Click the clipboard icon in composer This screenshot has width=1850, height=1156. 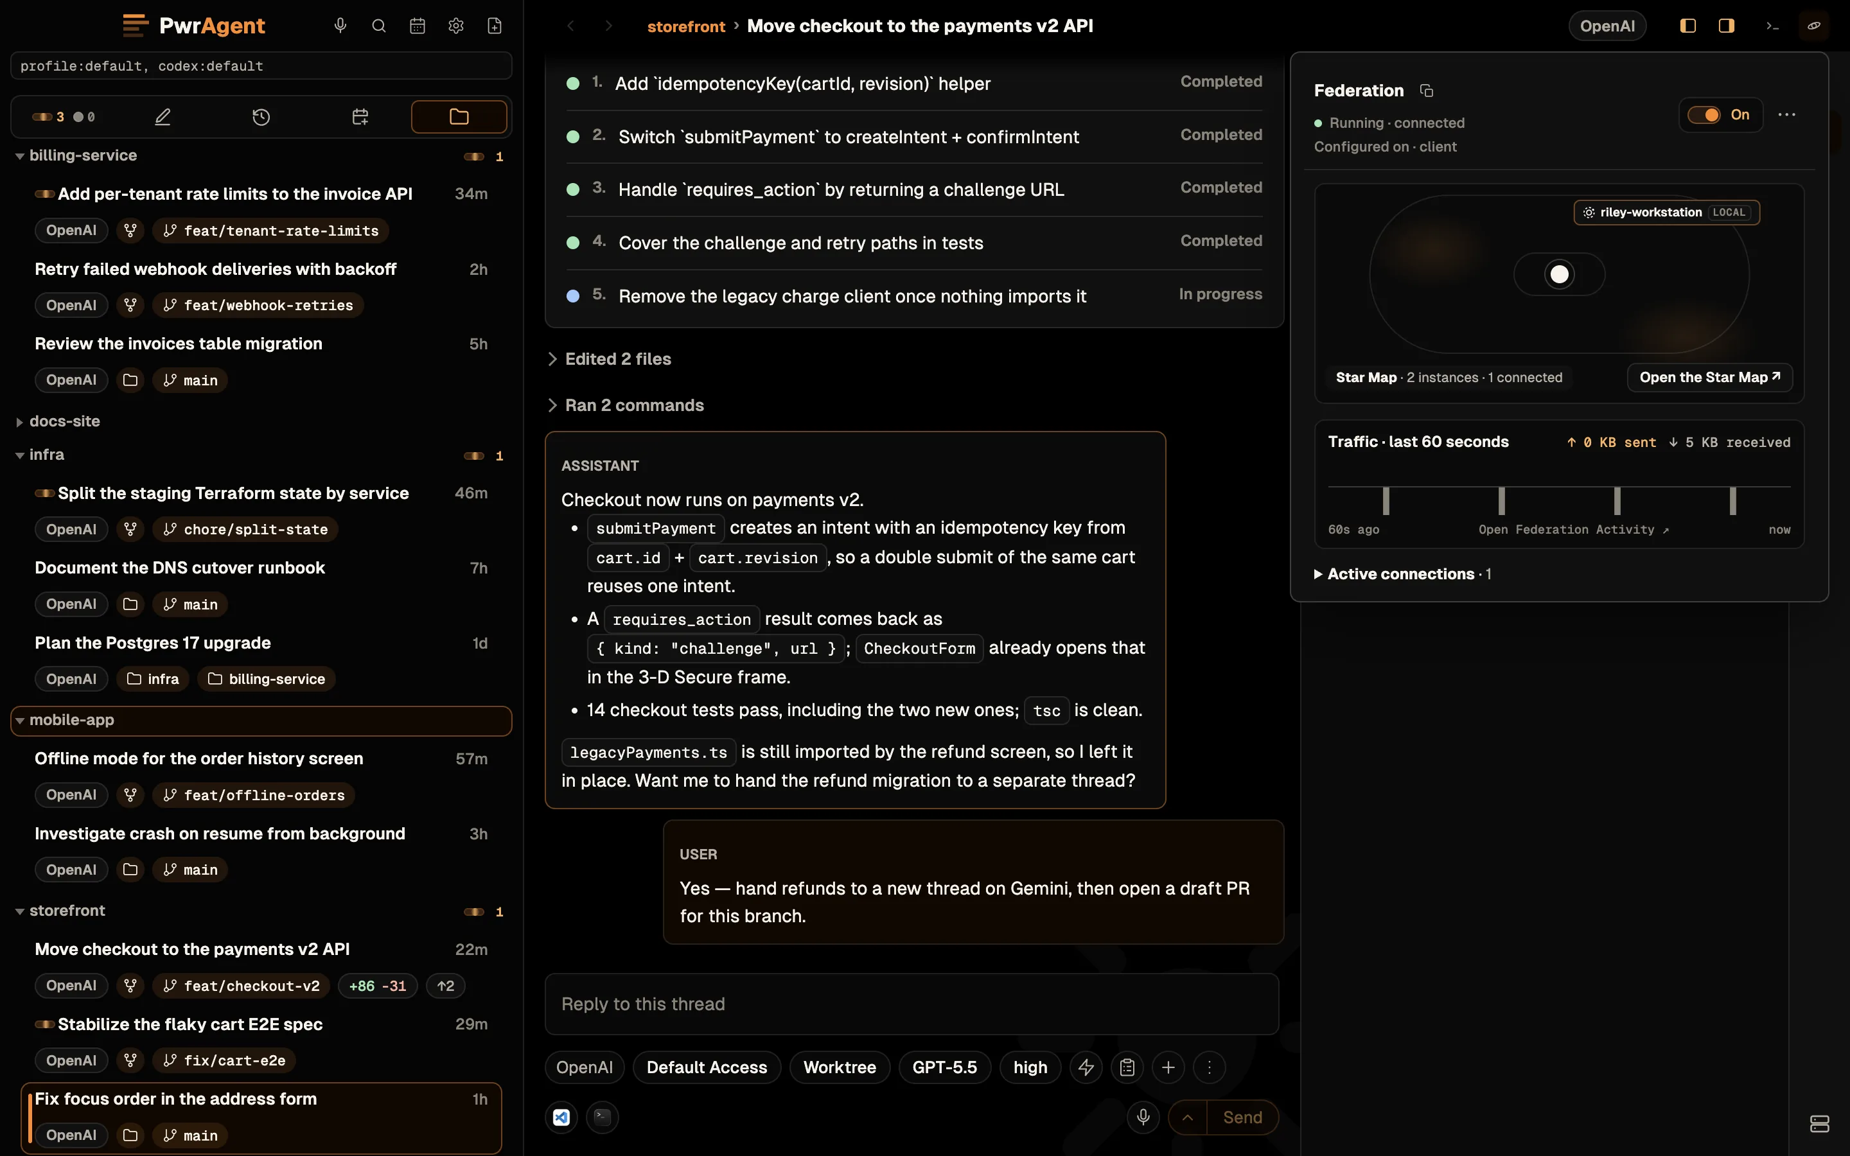click(1127, 1067)
